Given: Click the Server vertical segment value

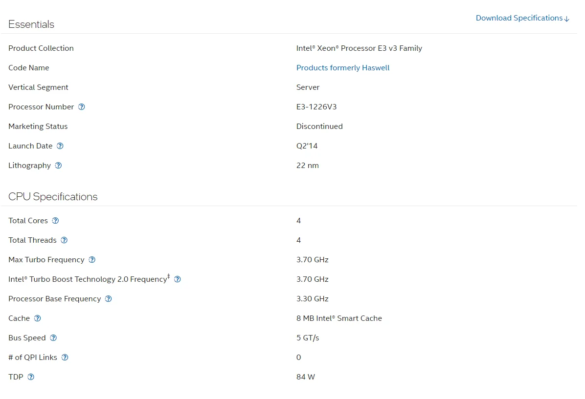Looking at the screenshot, I should [308, 87].
